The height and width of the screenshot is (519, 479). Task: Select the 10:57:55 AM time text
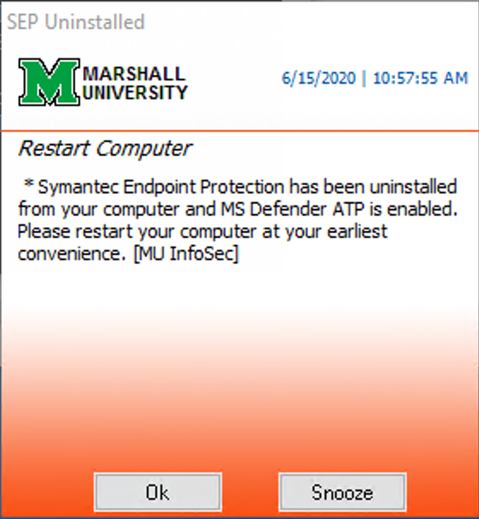[421, 79]
